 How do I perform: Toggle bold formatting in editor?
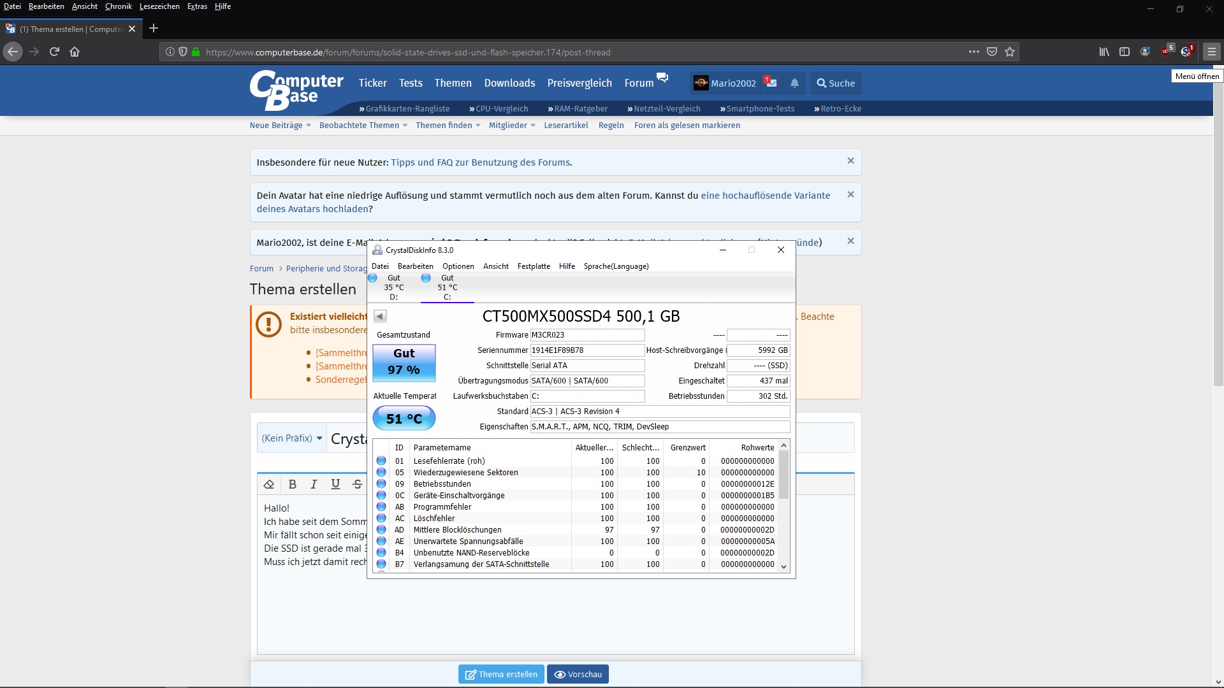click(292, 484)
